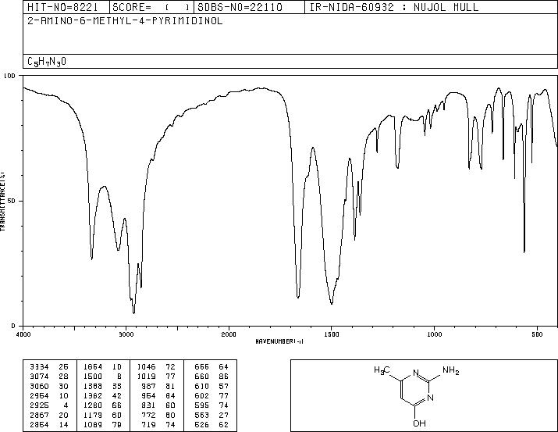The image size is (558, 432).
Task: Click the 2000 wavenumber axis label
Action: click(229, 334)
